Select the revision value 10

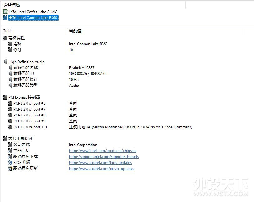pos(71,50)
